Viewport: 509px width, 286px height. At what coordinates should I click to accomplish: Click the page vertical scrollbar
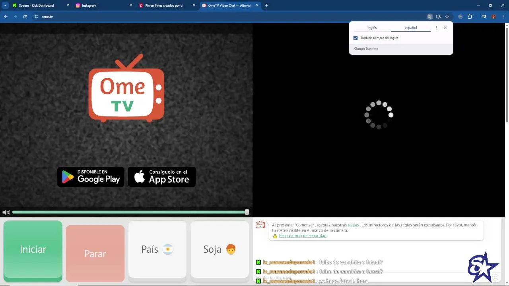[507, 75]
